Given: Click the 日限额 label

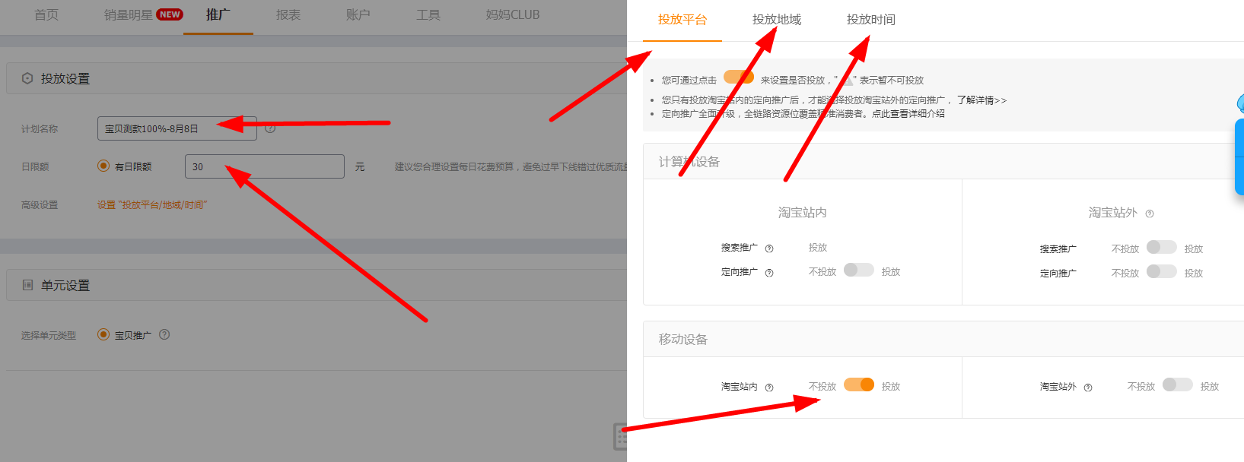Looking at the screenshot, I should [35, 166].
